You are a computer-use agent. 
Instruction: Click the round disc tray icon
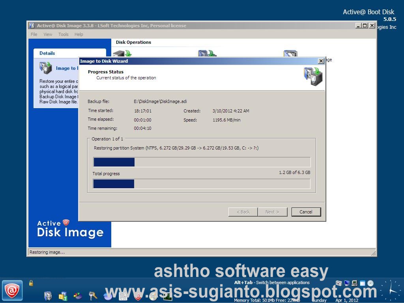coord(370,283)
